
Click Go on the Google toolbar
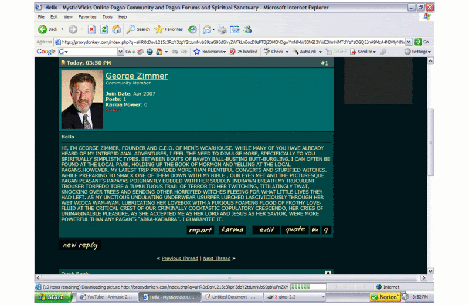[128, 52]
